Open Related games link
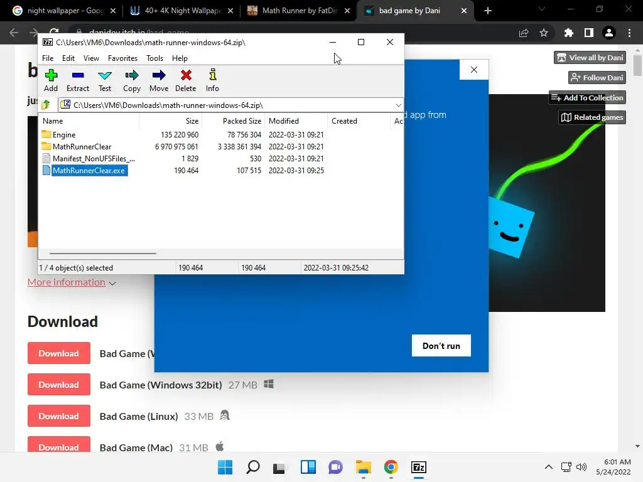Image resolution: width=643 pixels, height=482 pixels. (592, 117)
